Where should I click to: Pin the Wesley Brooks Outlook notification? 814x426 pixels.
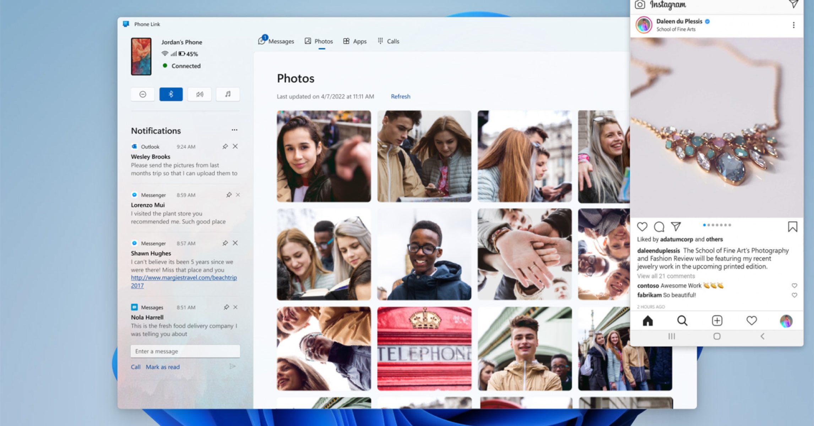click(x=225, y=147)
